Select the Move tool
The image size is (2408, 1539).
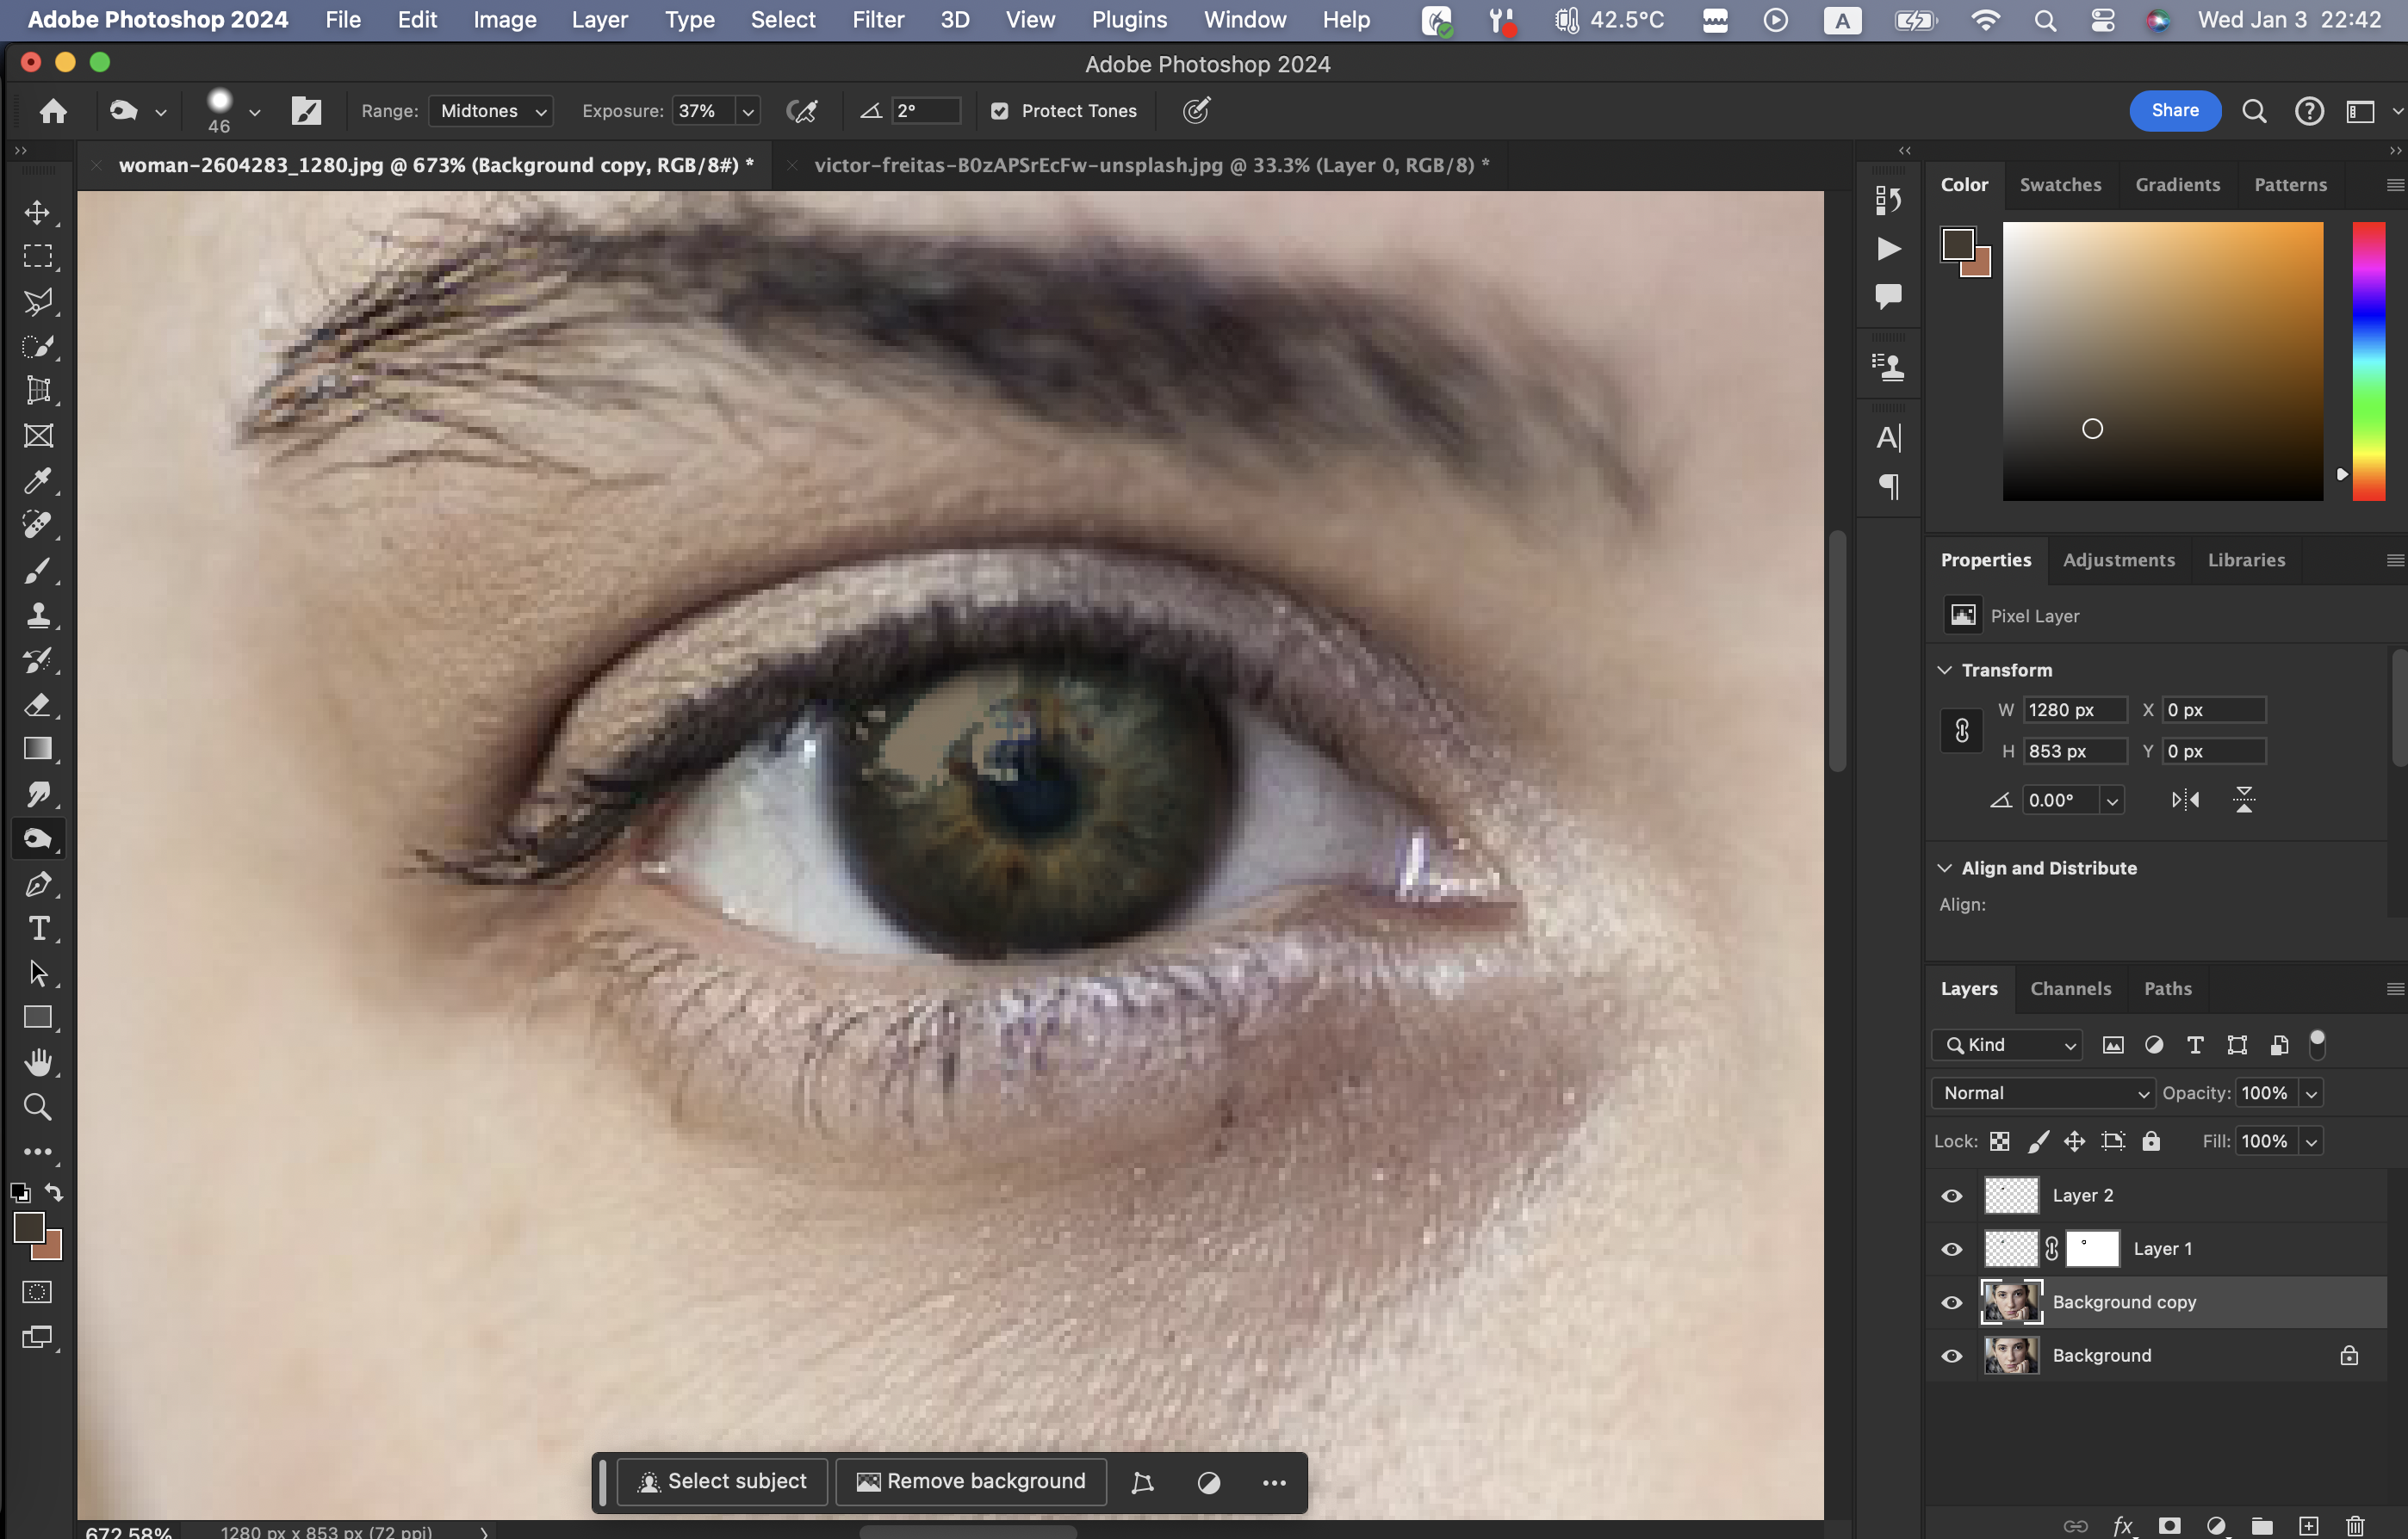38,212
